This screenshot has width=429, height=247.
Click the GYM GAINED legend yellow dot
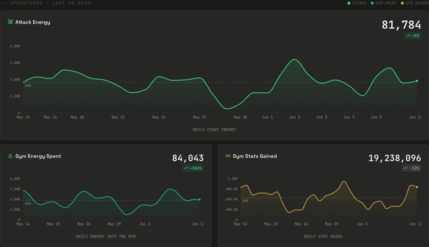tap(402, 3)
